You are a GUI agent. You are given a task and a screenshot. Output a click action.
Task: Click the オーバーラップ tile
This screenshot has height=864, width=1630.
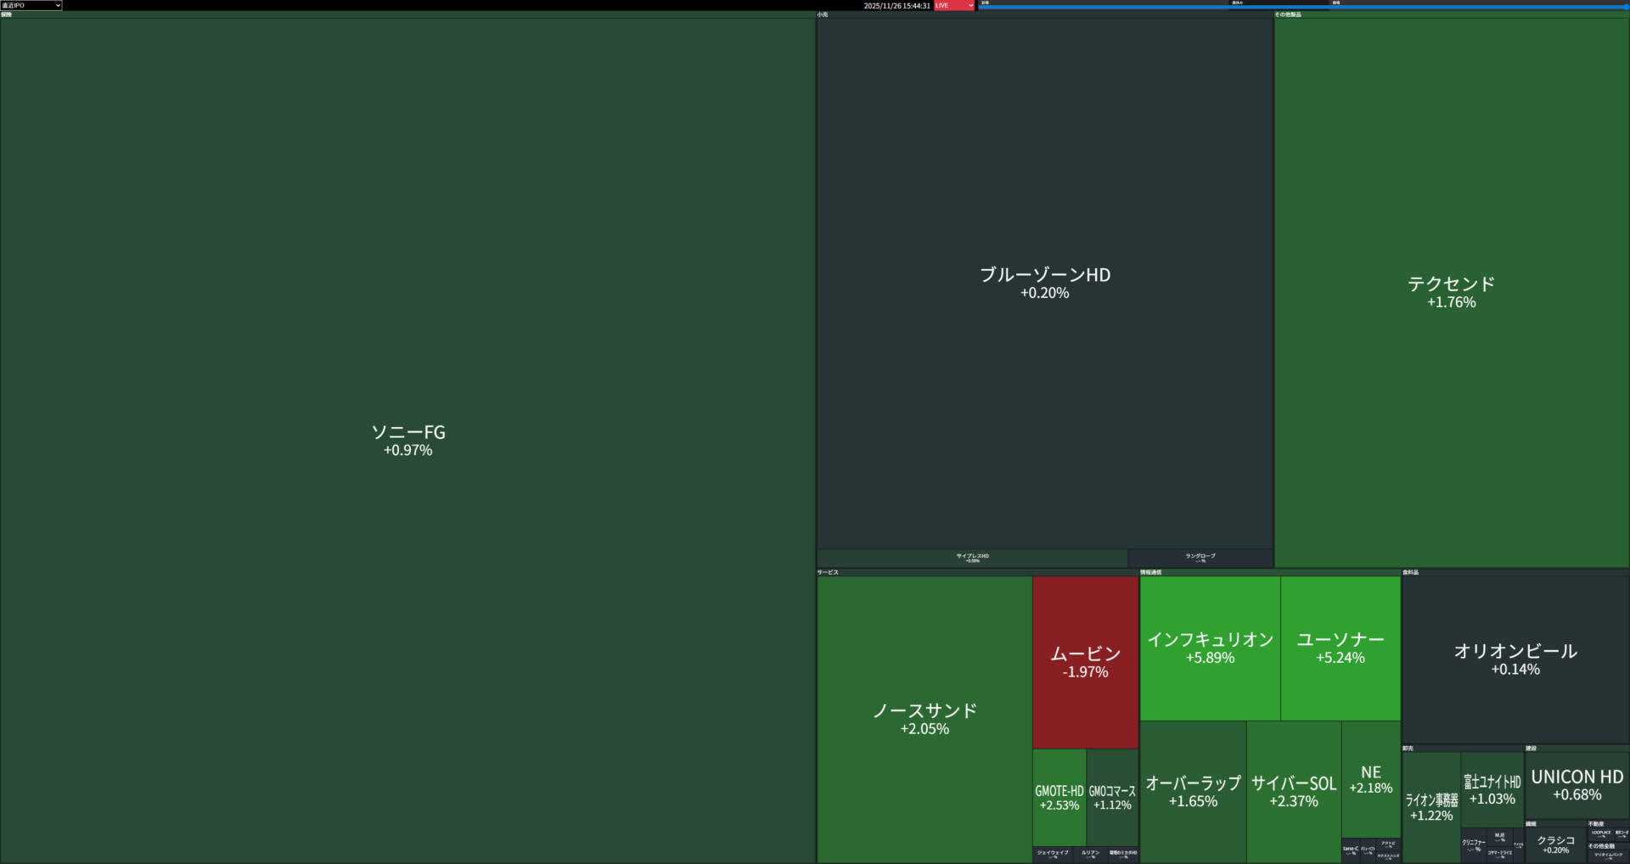(x=1193, y=791)
